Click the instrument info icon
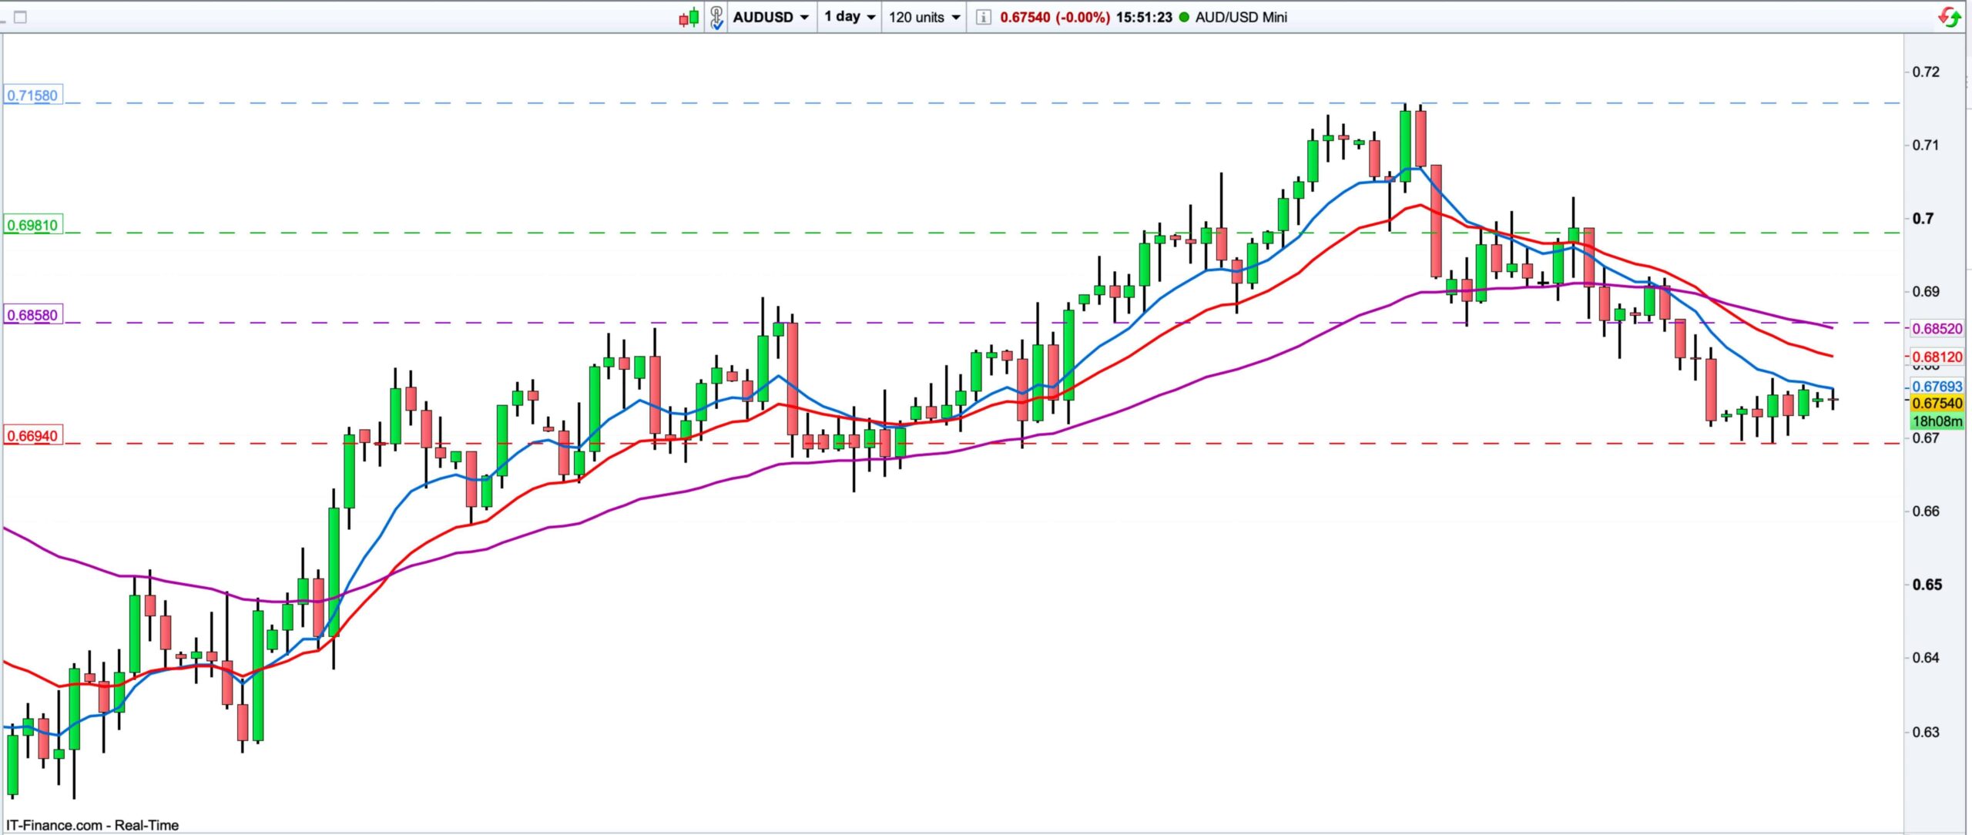Screen dimensions: 1972x835 (983, 17)
